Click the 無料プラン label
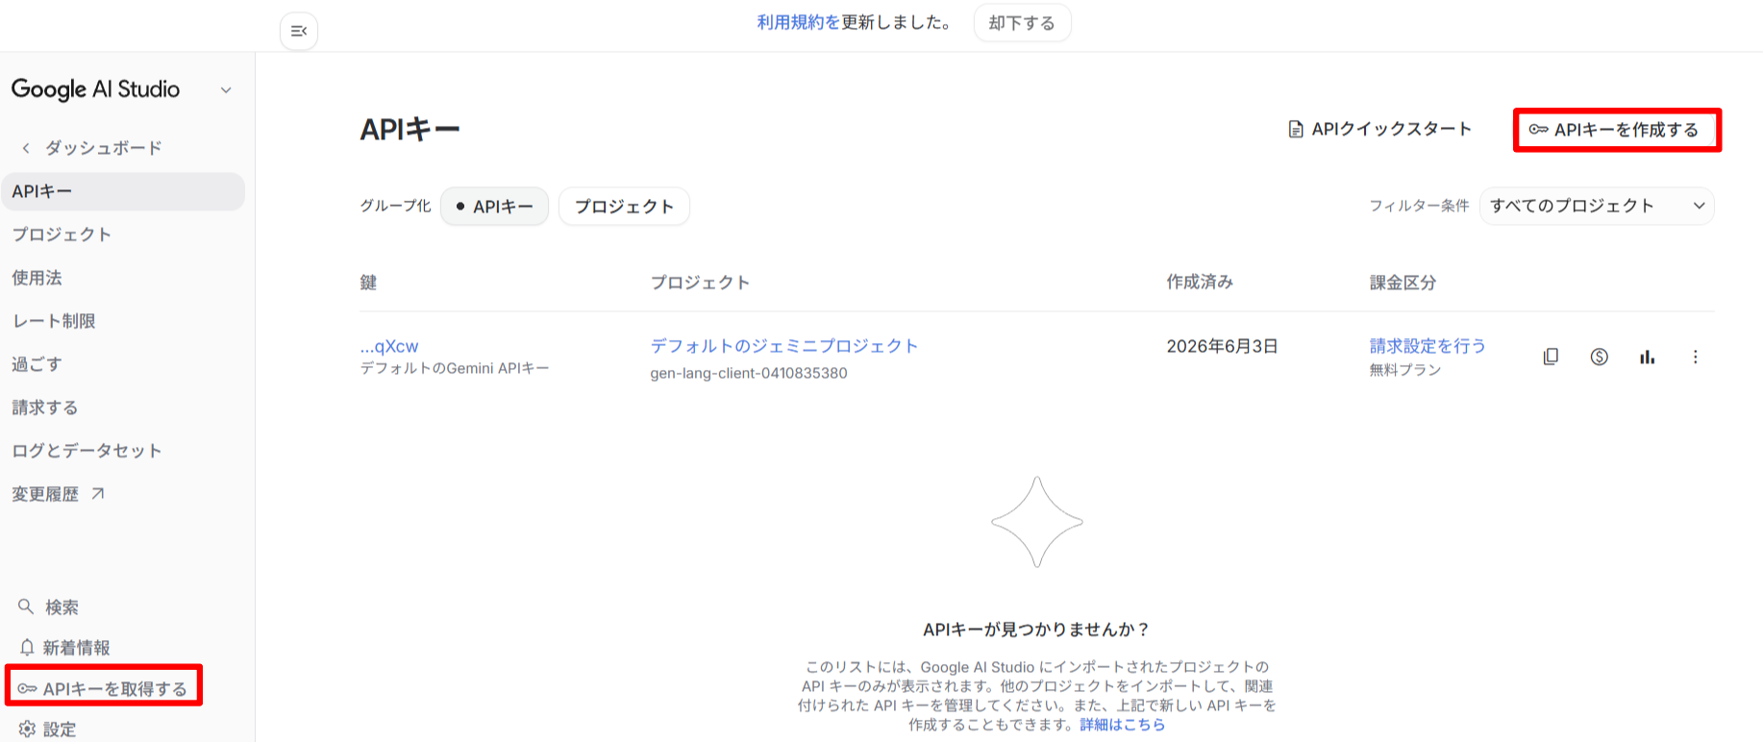Viewport: 1763px width, 742px height. [1404, 370]
